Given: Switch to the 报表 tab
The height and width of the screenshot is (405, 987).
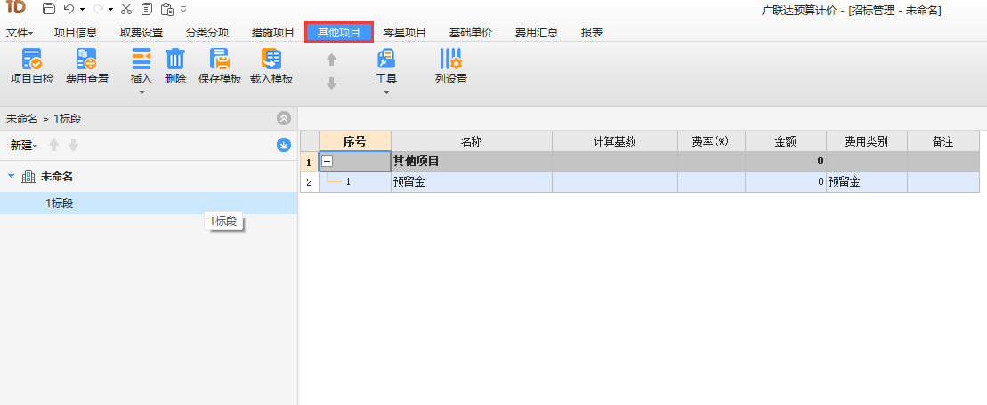Looking at the screenshot, I should 592,33.
